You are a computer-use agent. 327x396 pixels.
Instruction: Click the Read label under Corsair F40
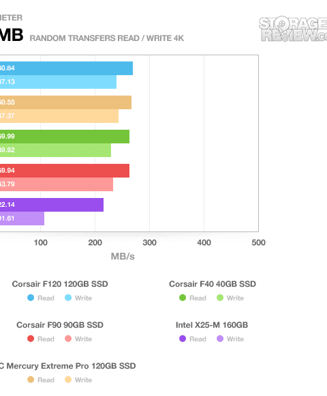click(x=198, y=298)
